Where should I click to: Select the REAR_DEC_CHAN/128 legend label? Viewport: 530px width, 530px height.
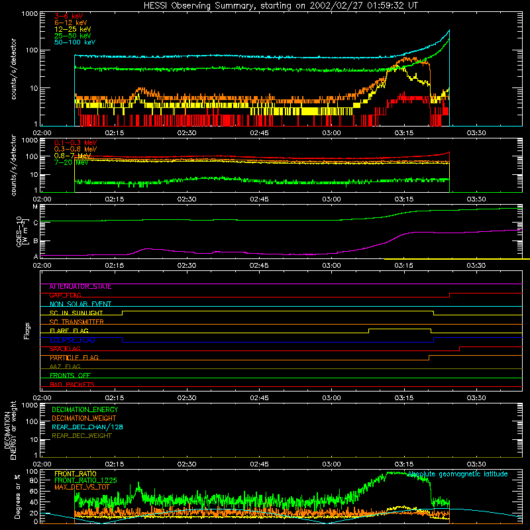[87, 427]
